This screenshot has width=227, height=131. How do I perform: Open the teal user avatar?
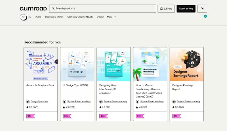coord(205,16)
